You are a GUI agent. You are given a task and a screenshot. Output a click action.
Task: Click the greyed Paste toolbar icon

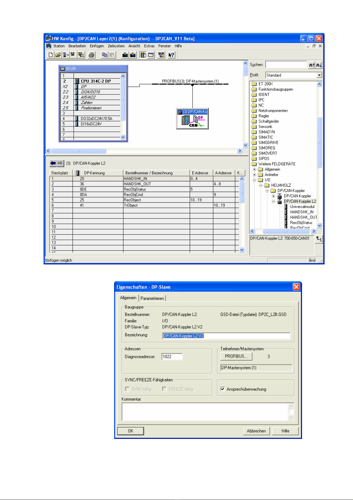pos(112,55)
